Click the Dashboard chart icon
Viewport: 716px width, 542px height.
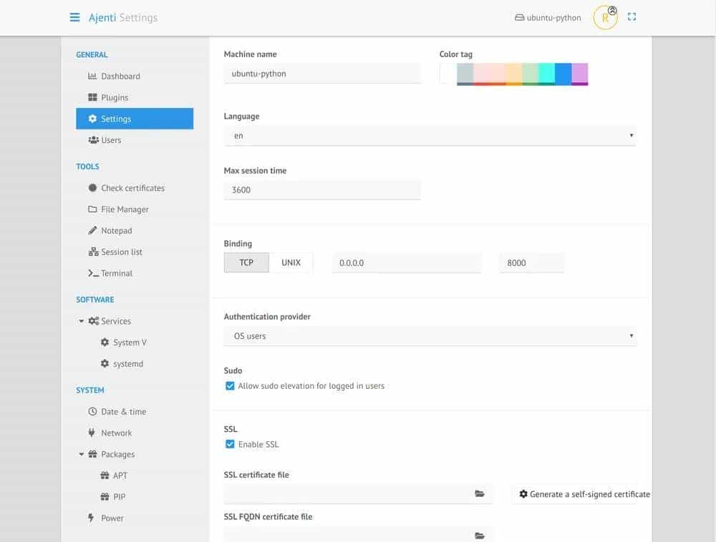[92, 77]
